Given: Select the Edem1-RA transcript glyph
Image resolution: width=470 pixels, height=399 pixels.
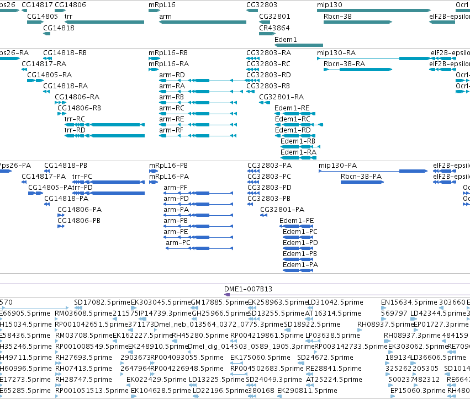Looking at the screenshot, I should pyautogui.click(x=299, y=158).
